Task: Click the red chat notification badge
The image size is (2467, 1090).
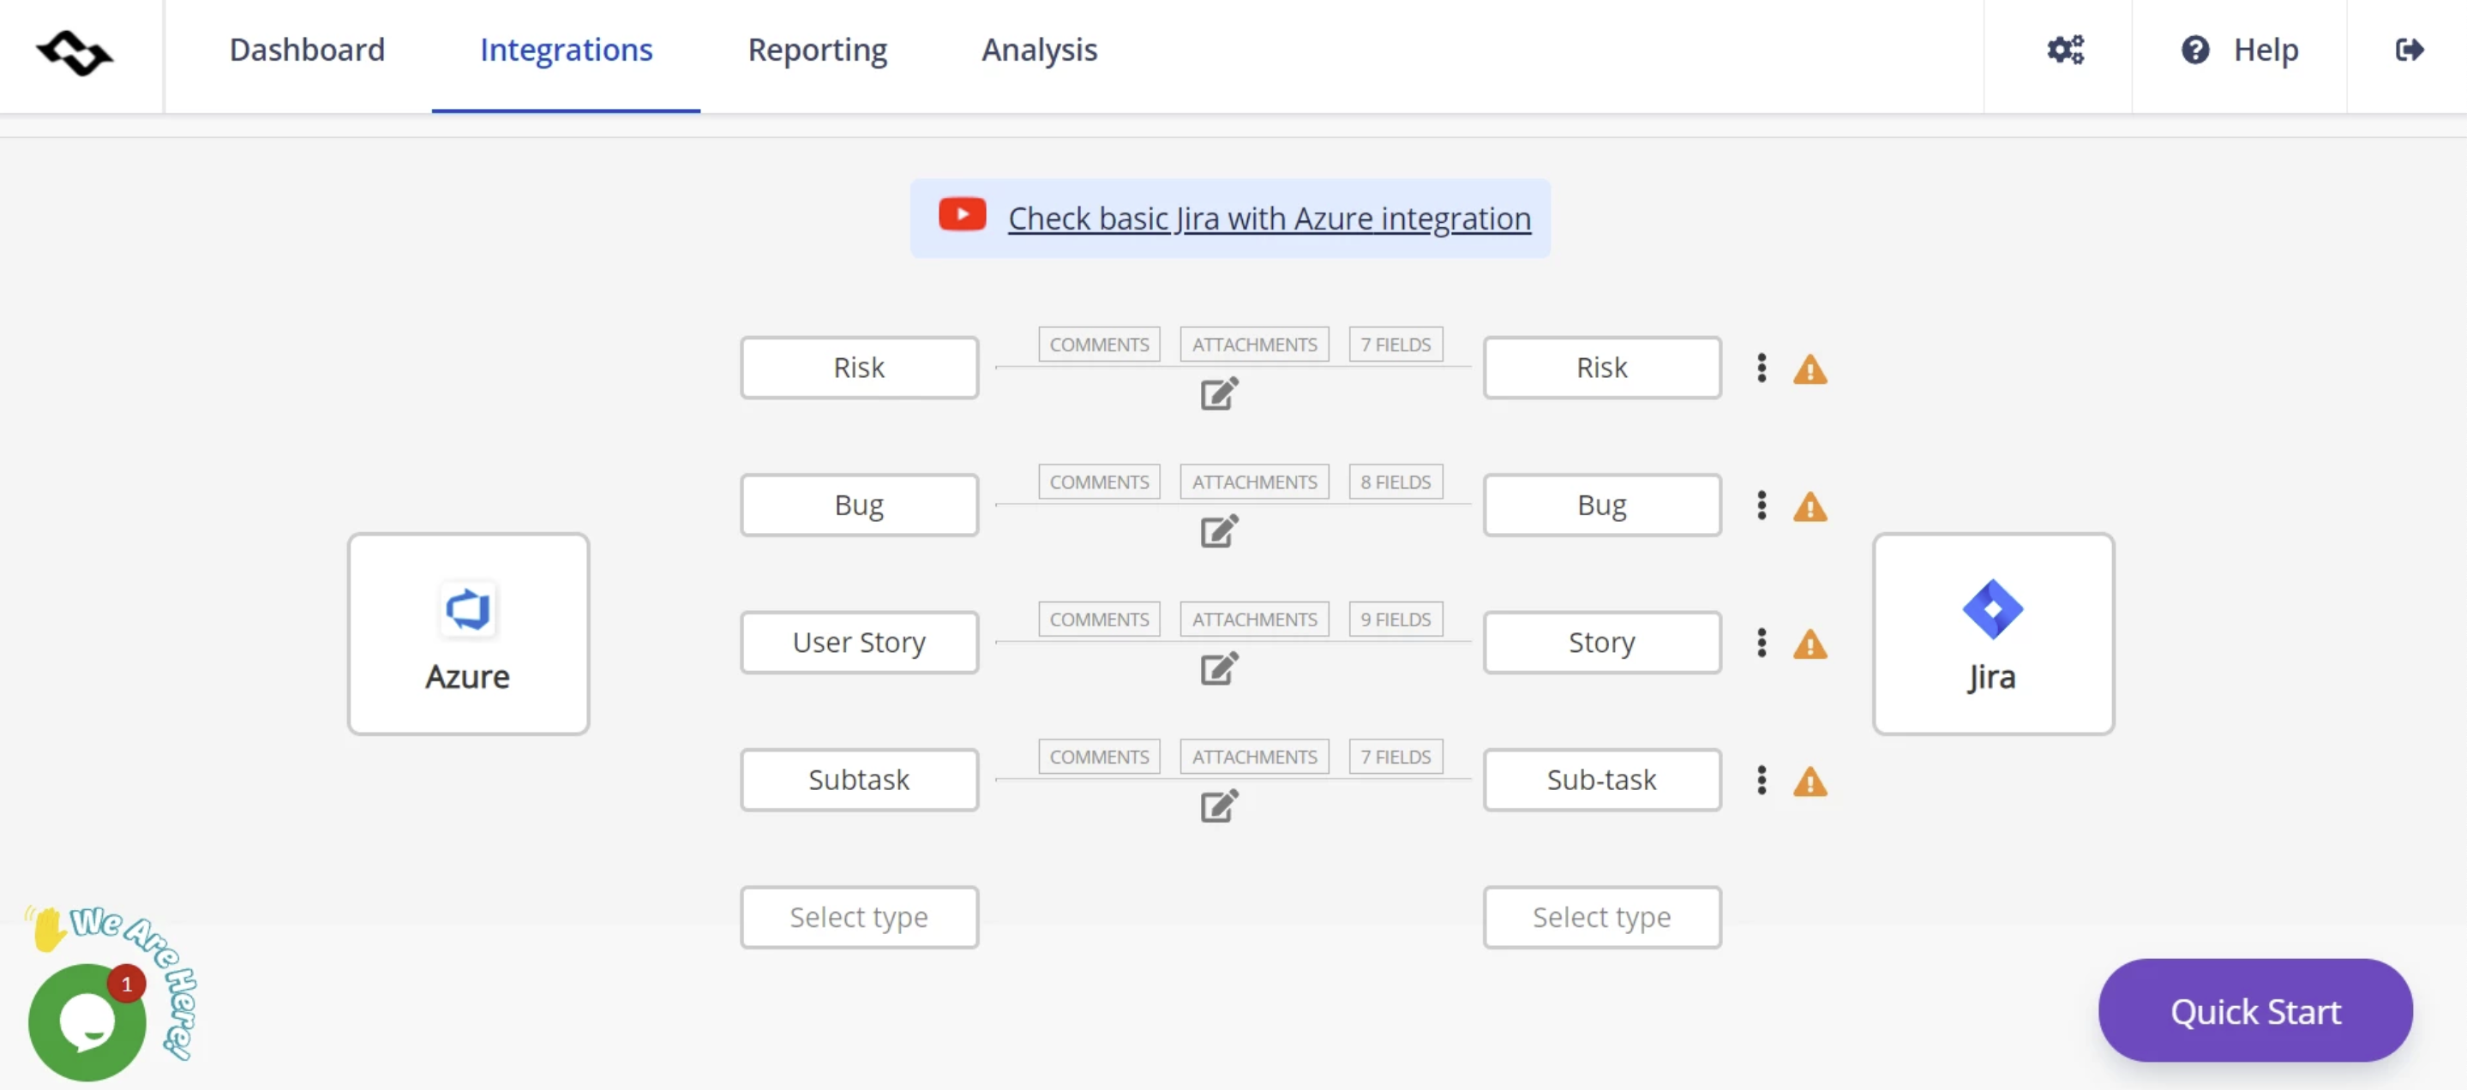Action: click(x=126, y=984)
